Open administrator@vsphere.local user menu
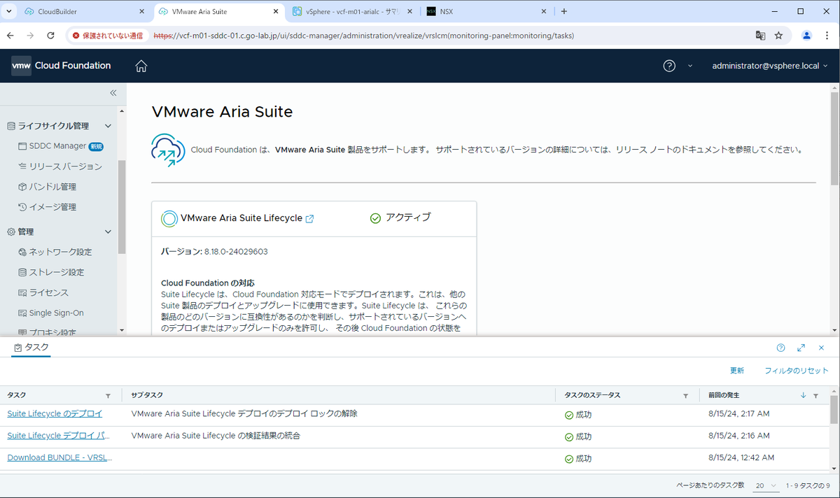840x498 pixels. 769,66
